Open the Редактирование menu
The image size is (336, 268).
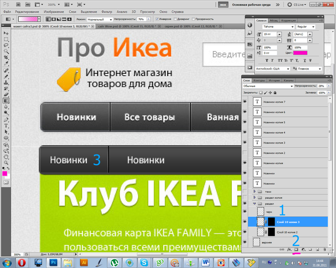click(x=27, y=12)
